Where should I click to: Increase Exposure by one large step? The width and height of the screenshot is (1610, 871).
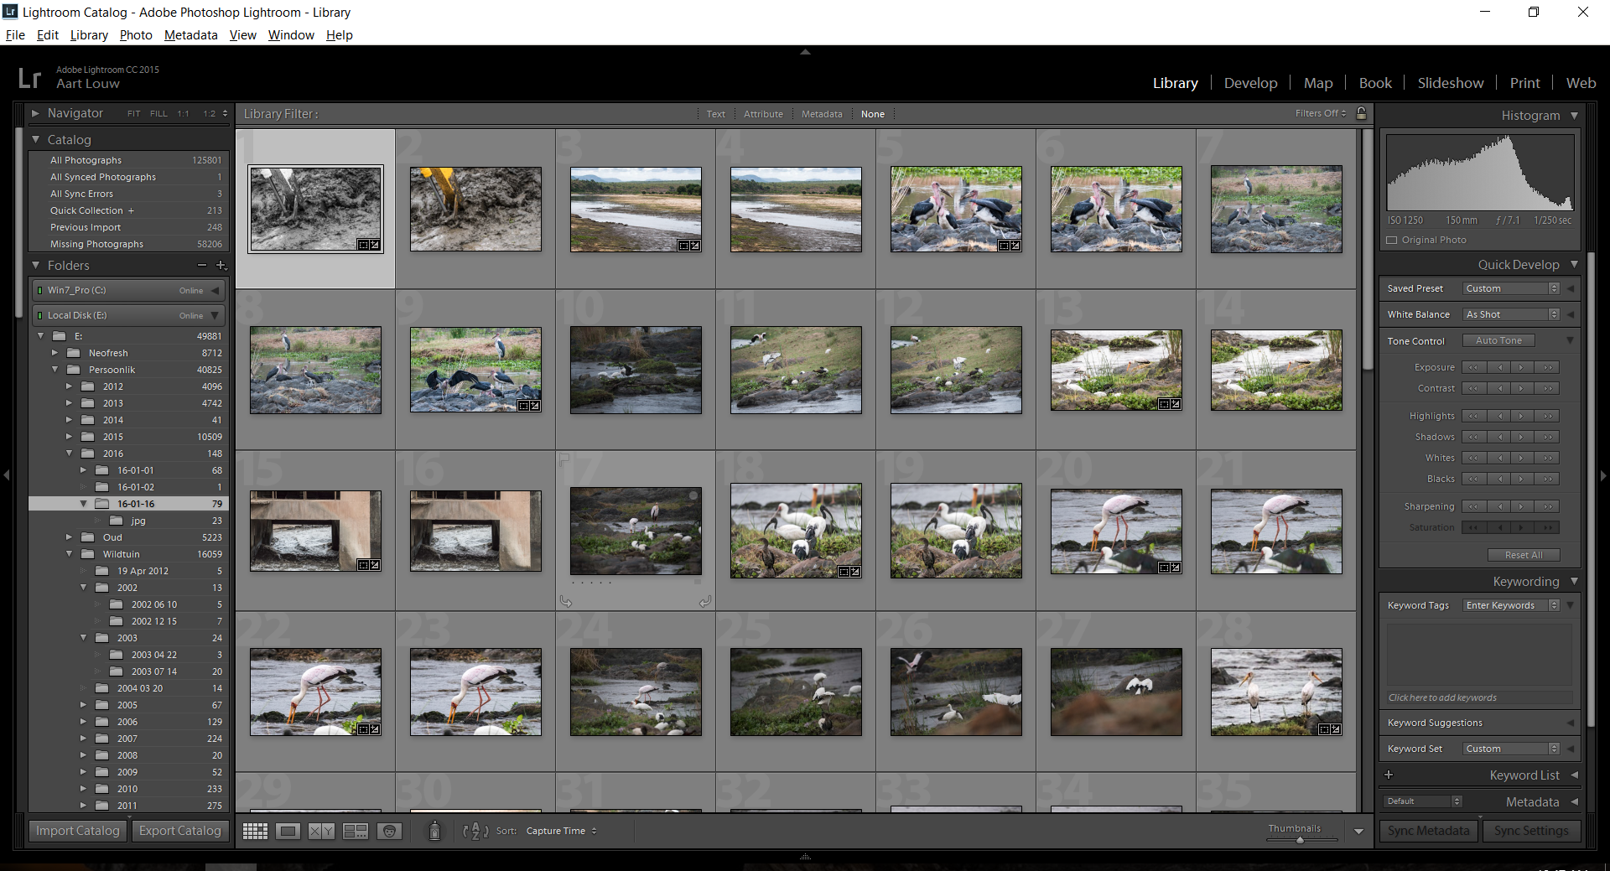click(1548, 367)
